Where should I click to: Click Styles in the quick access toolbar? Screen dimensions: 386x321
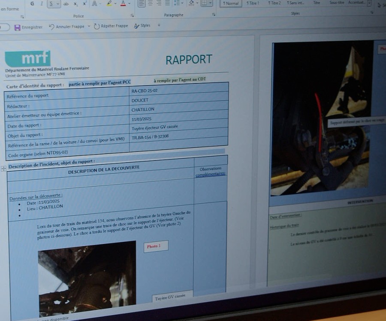pyautogui.click(x=142, y=26)
